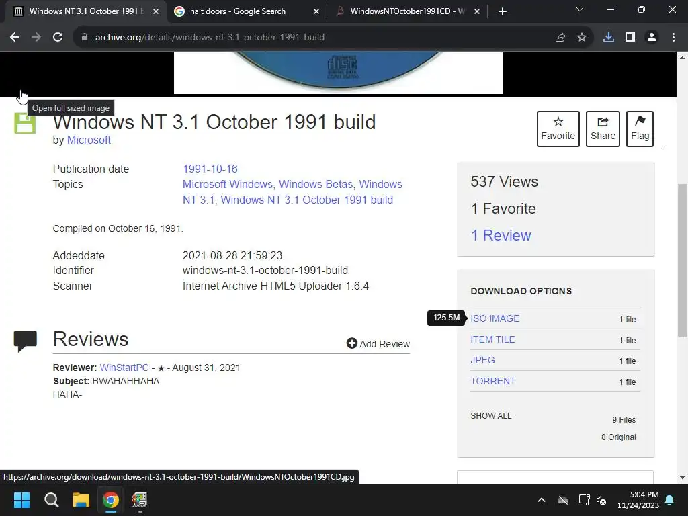This screenshot has width=688, height=516.
Task: Open the fifth taskbar application icon
Action: 140,500
